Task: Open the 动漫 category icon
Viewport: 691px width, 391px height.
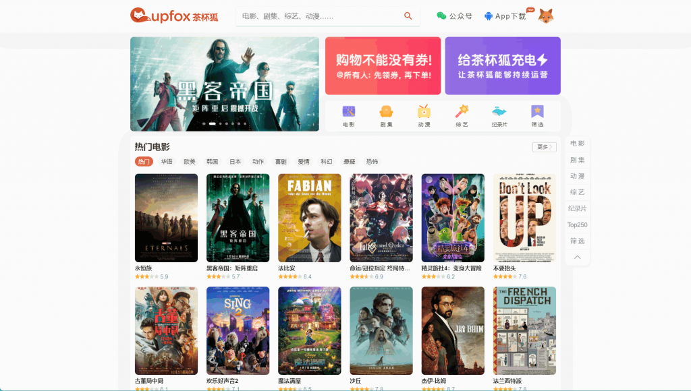Action: coord(424,116)
